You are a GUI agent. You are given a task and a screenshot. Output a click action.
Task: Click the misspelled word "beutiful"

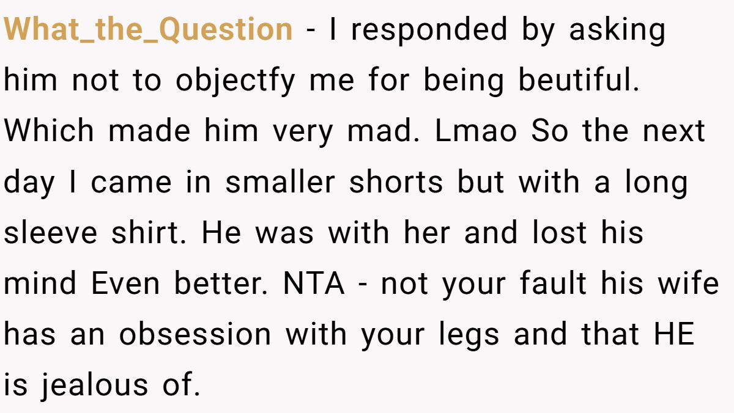click(x=579, y=81)
